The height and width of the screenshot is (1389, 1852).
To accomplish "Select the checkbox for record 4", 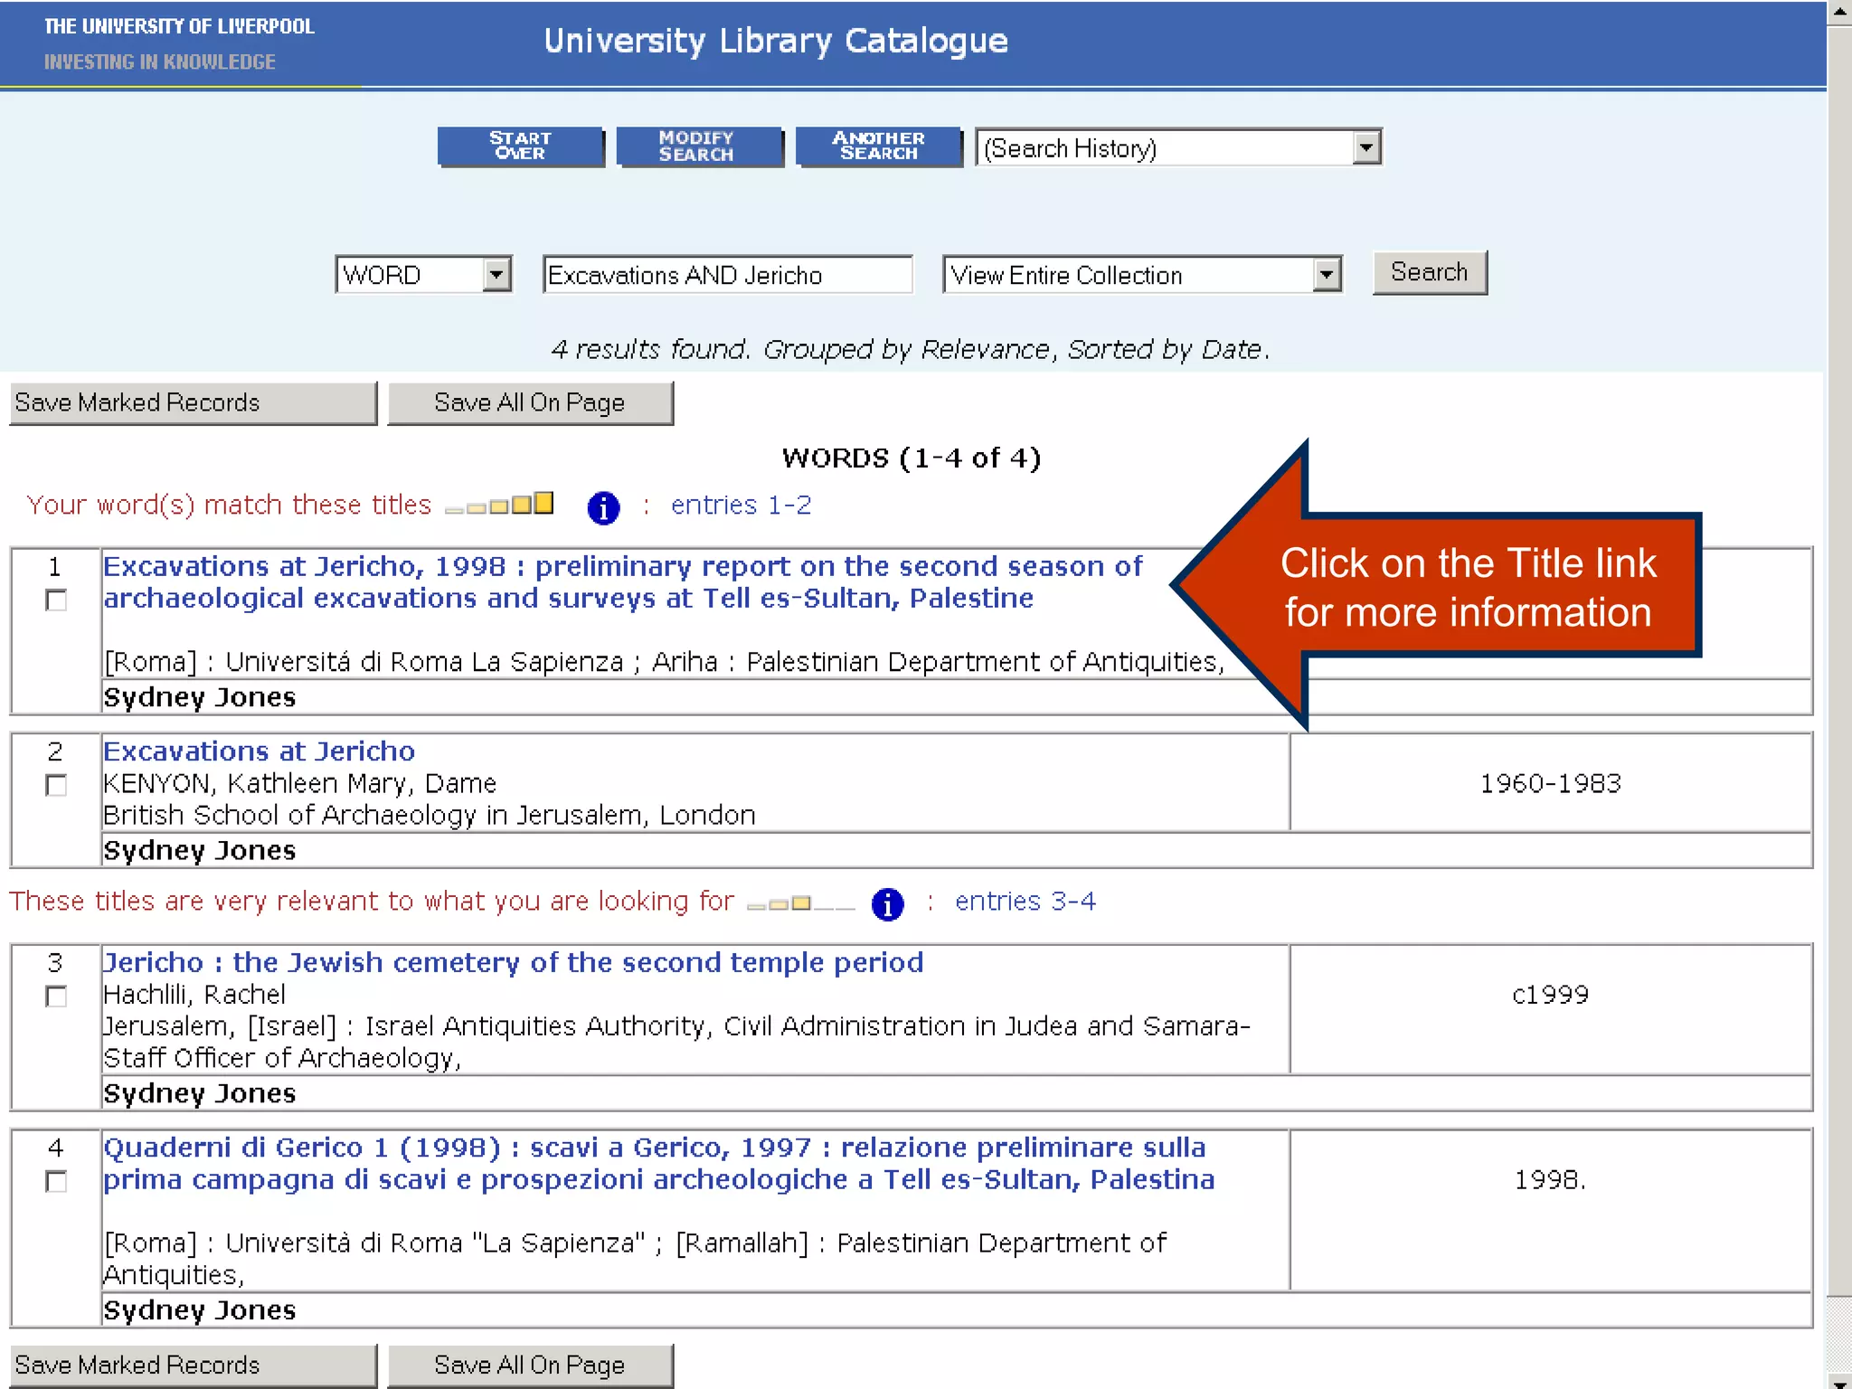I will (56, 1182).
